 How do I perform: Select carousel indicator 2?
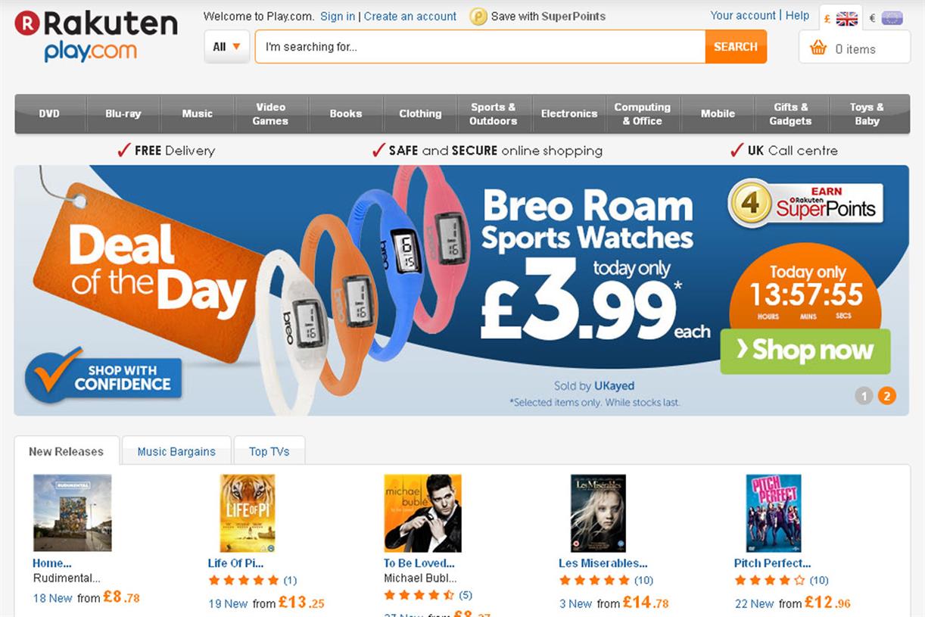[x=886, y=395]
